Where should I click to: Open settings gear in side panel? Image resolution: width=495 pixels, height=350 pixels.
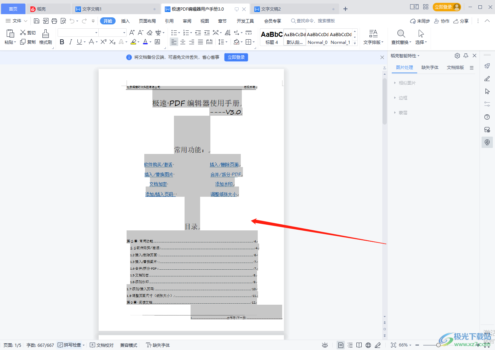click(x=457, y=56)
